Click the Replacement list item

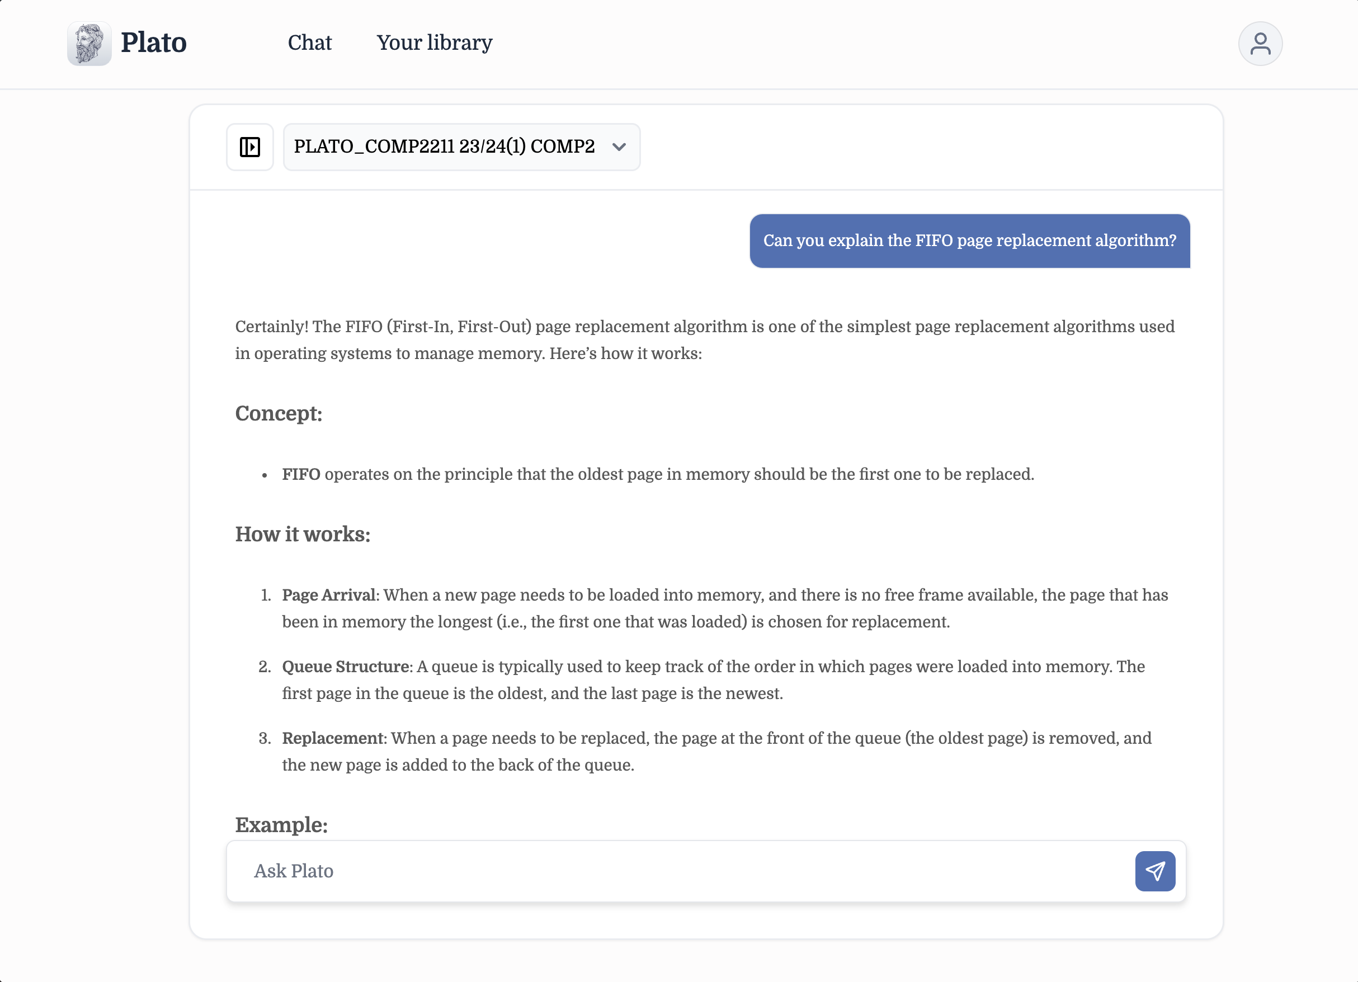click(x=716, y=751)
